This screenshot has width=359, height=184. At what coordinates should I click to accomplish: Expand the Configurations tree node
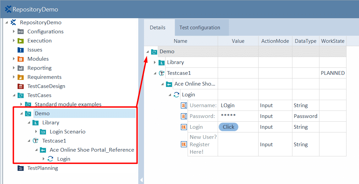click(x=14, y=31)
